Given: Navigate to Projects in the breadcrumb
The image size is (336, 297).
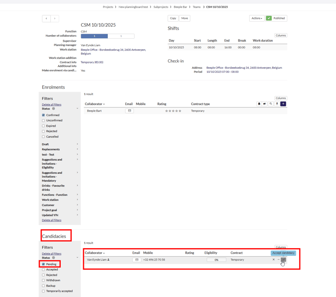Looking at the screenshot, I should [x=108, y=7].
